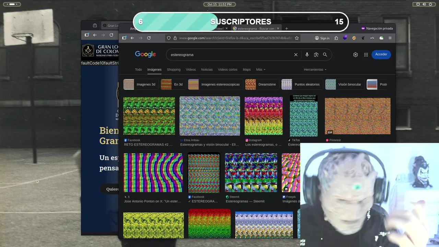Click the Gran Logia de Colombia logo
439x247 pixels.
click(99, 50)
